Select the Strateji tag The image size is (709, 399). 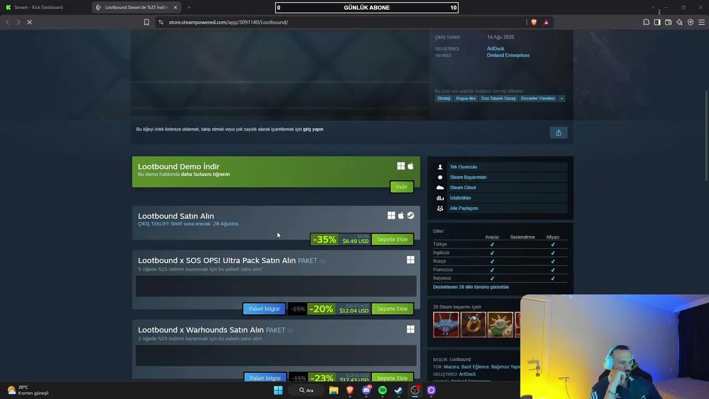point(444,99)
